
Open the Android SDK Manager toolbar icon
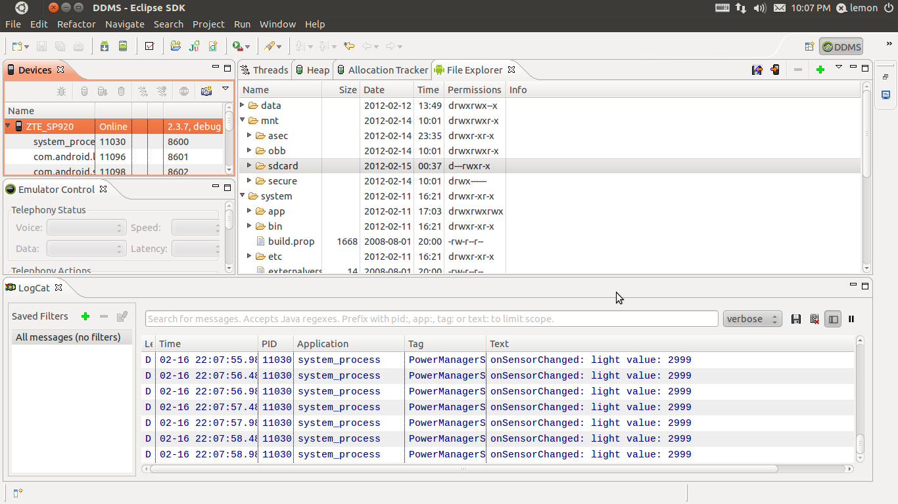105,46
